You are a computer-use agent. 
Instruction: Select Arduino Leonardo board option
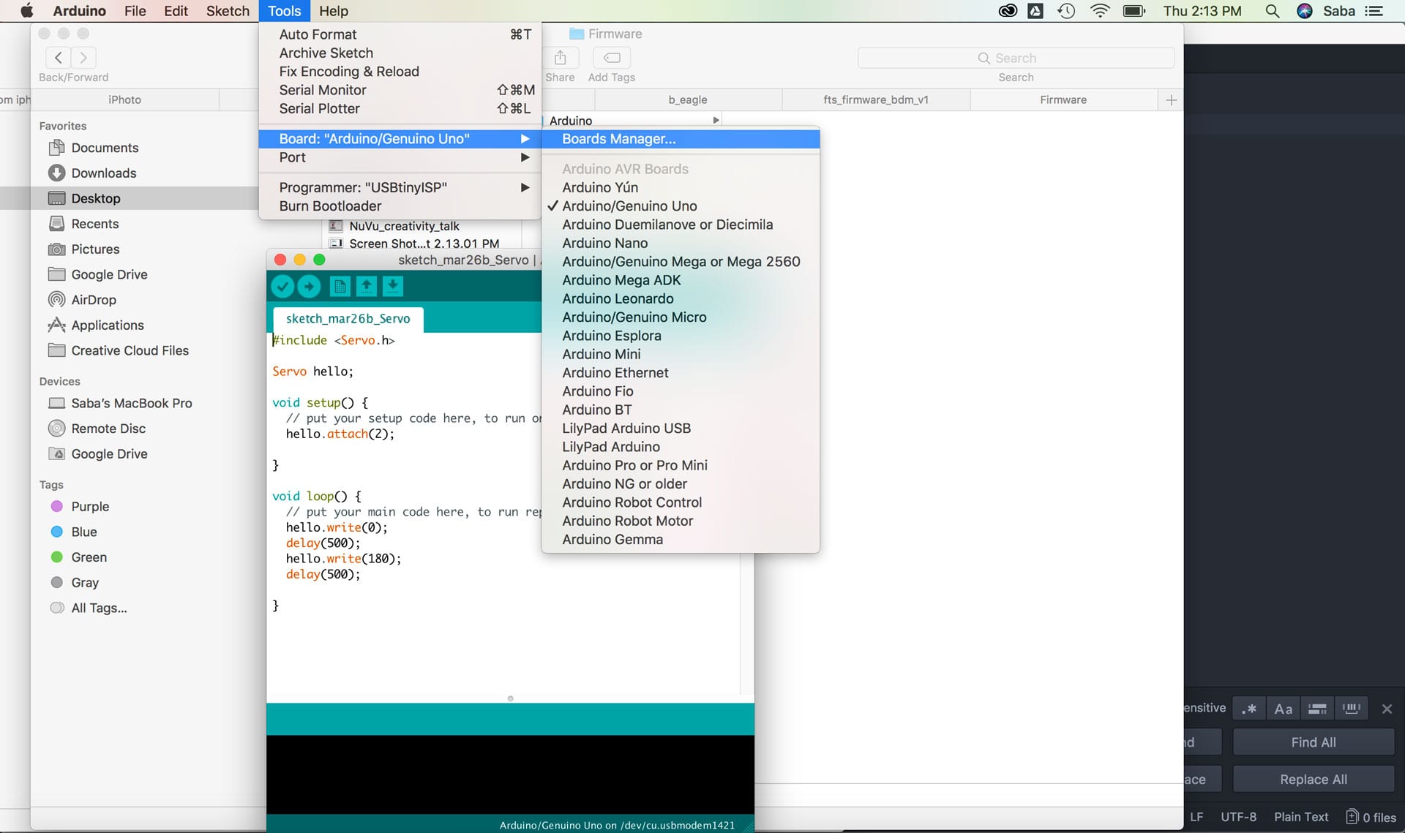(681, 298)
